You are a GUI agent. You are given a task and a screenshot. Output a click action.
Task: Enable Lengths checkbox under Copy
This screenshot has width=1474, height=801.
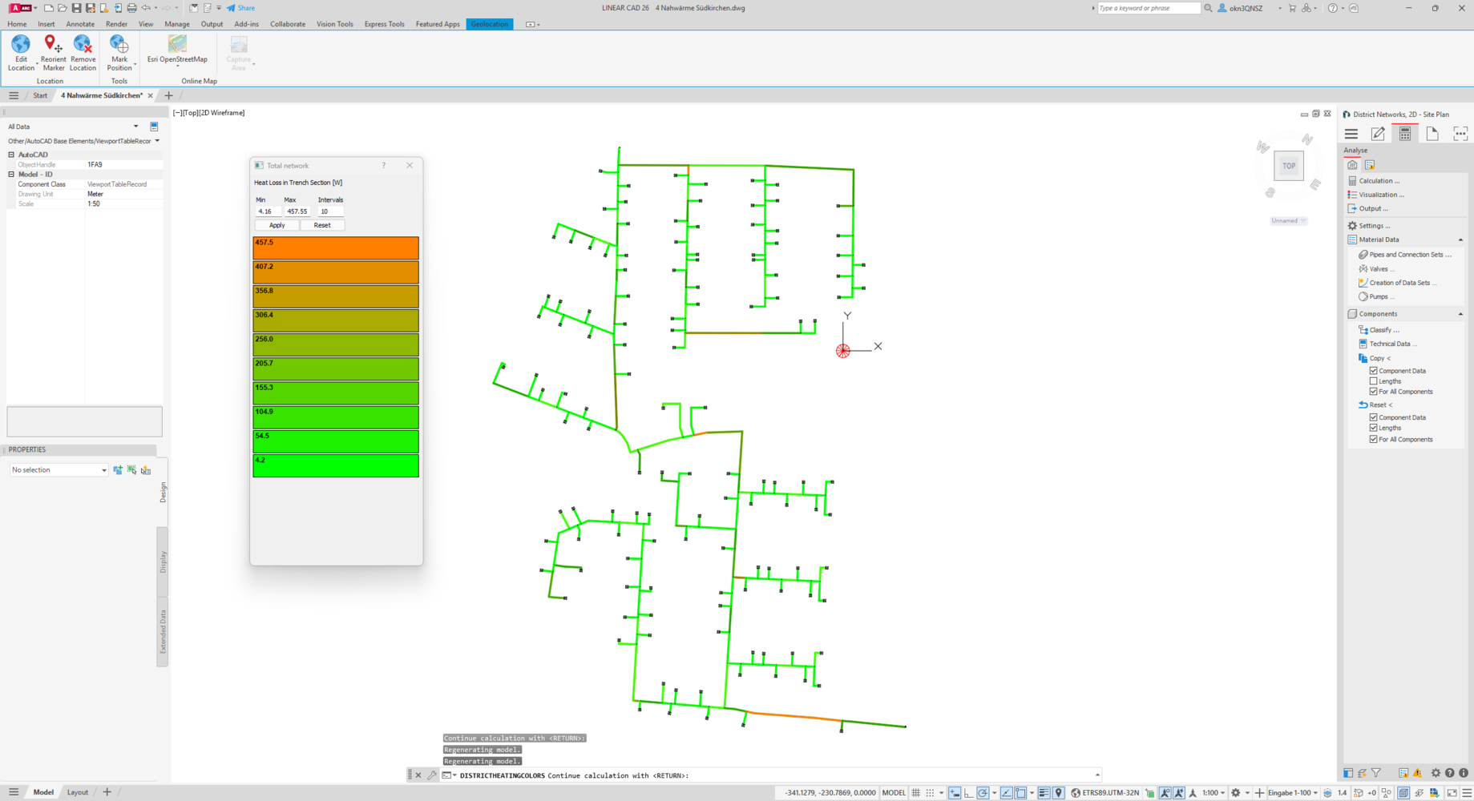(x=1373, y=381)
